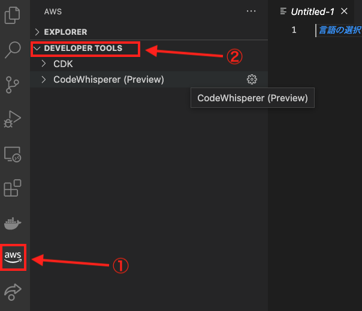The height and width of the screenshot is (311, 362).
Task: Open the Live Share arrow icon
Action: pyautogui.click(x=13, y=292)
